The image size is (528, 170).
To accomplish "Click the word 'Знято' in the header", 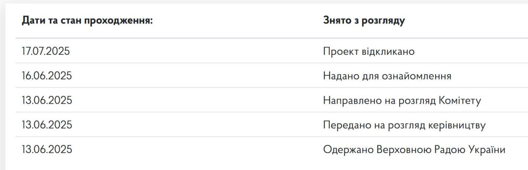I will click(336, 21).
